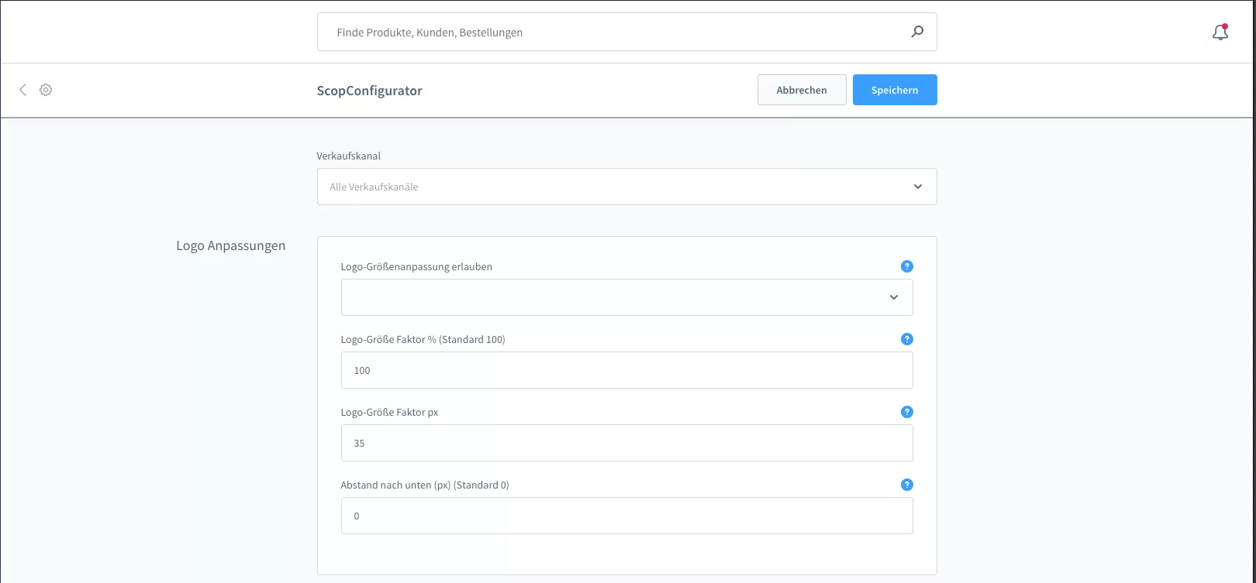Click the Logo-Größe Faktor % input field
The image size is (1256, 583).
tap(626, 370)
